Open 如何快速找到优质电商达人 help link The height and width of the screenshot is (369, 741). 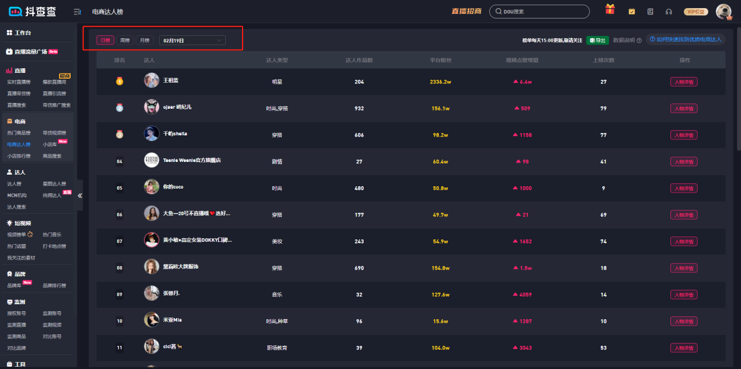click(685, 39)
